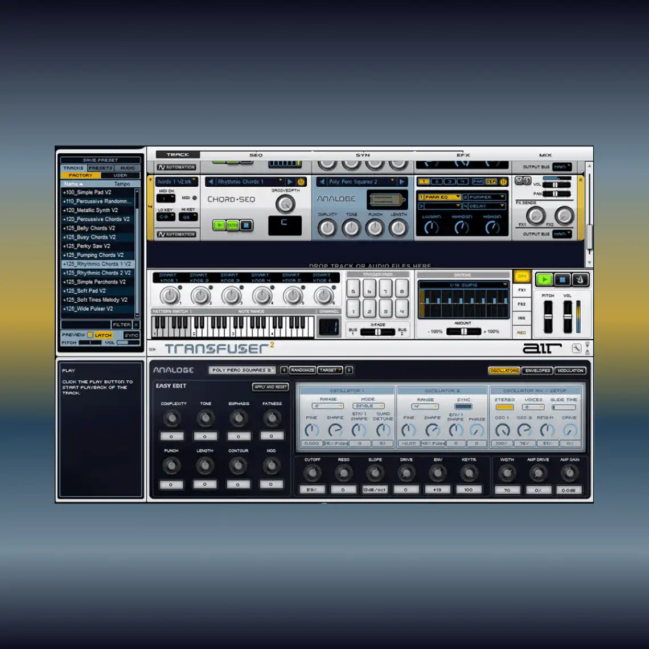
Task: Click previous Chord-Seq pattern arrow
Action: 211,182
